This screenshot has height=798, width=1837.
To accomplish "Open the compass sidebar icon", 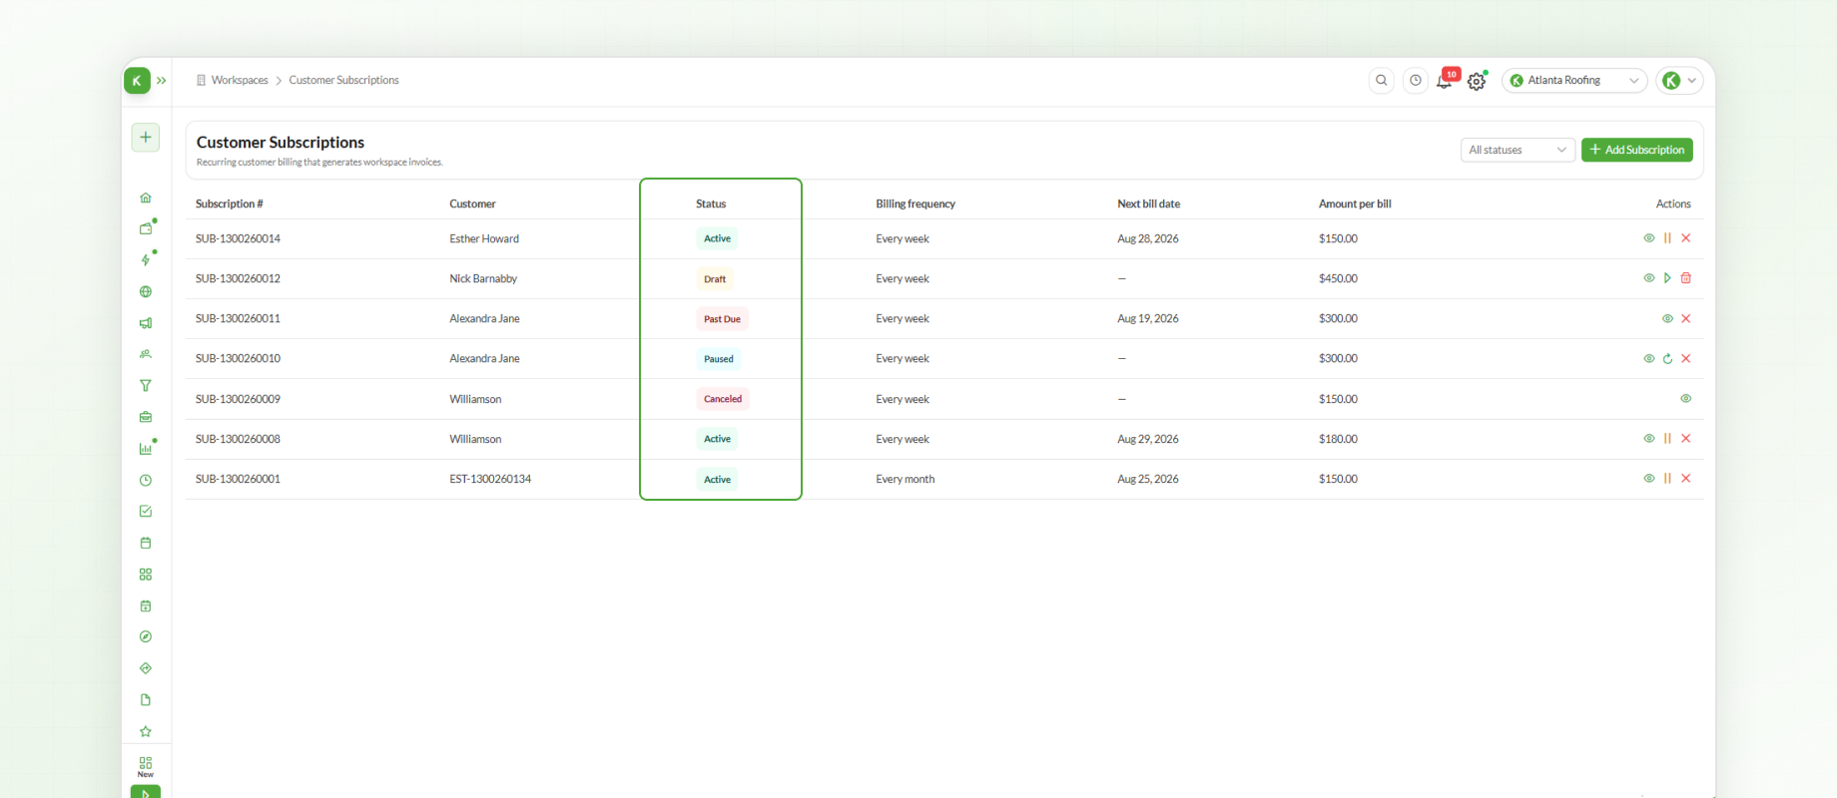I will 146,637.
